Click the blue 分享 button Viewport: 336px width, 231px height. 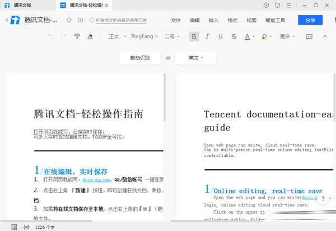[x=310, y=20]
